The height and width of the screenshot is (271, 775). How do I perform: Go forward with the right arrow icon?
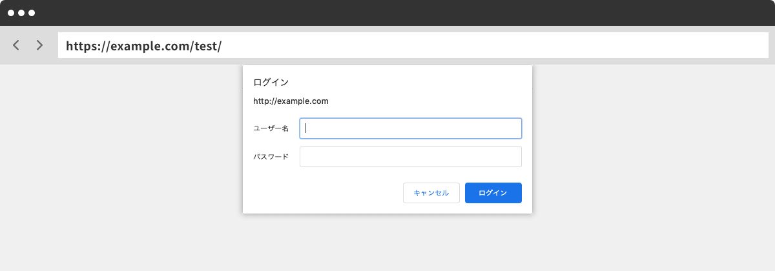(39, 45)
